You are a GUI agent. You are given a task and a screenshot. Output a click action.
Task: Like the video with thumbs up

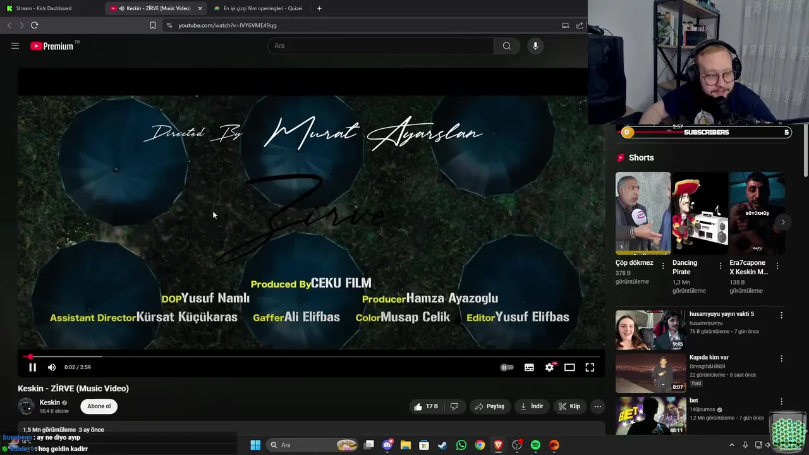(x=425, y=406)
